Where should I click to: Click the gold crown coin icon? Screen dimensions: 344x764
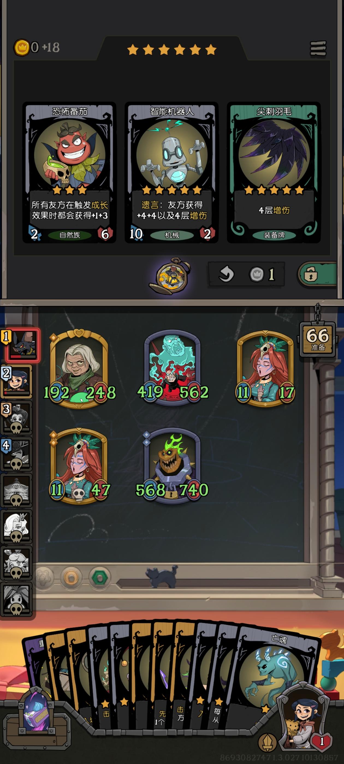click(22, 47)
